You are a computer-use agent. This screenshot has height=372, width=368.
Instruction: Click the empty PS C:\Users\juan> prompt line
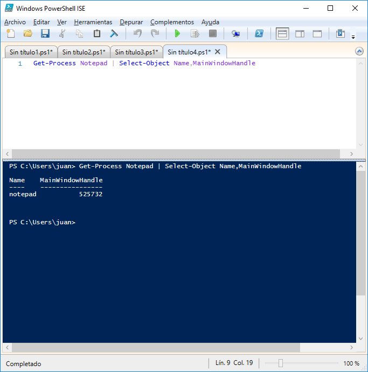pyautogui.click(x=42, y=222)
